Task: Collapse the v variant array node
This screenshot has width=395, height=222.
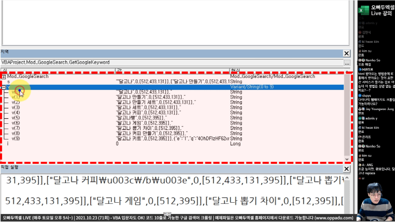Action: (x=4, y=87)
